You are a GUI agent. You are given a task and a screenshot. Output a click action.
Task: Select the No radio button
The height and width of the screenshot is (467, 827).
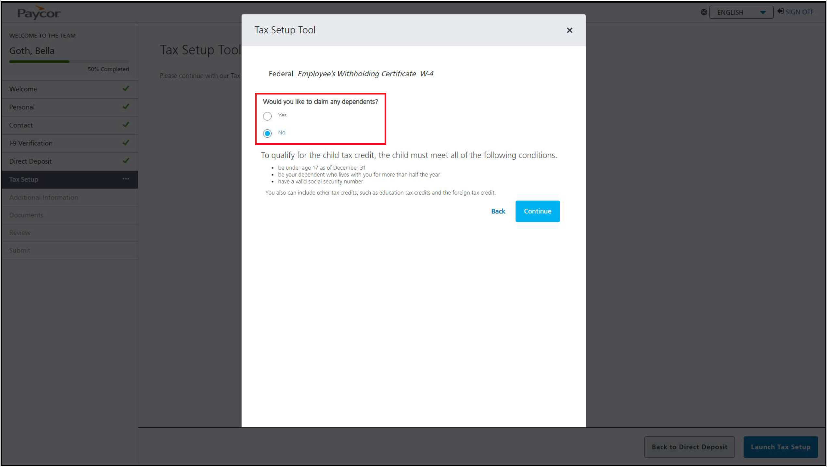pyautogui.click(x=267, y=133)
